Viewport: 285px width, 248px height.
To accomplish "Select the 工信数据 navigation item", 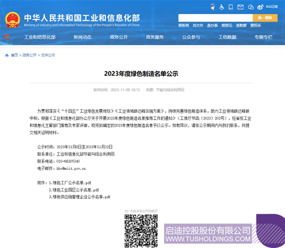I will (x=227, y=37).
